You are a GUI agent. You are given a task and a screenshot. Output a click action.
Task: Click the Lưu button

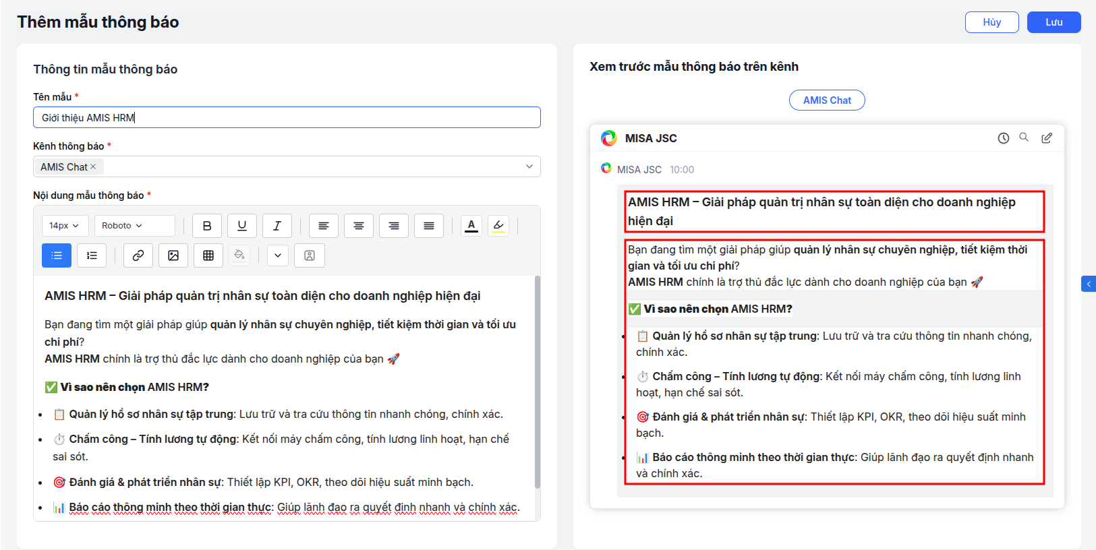tap(1054, 22)
